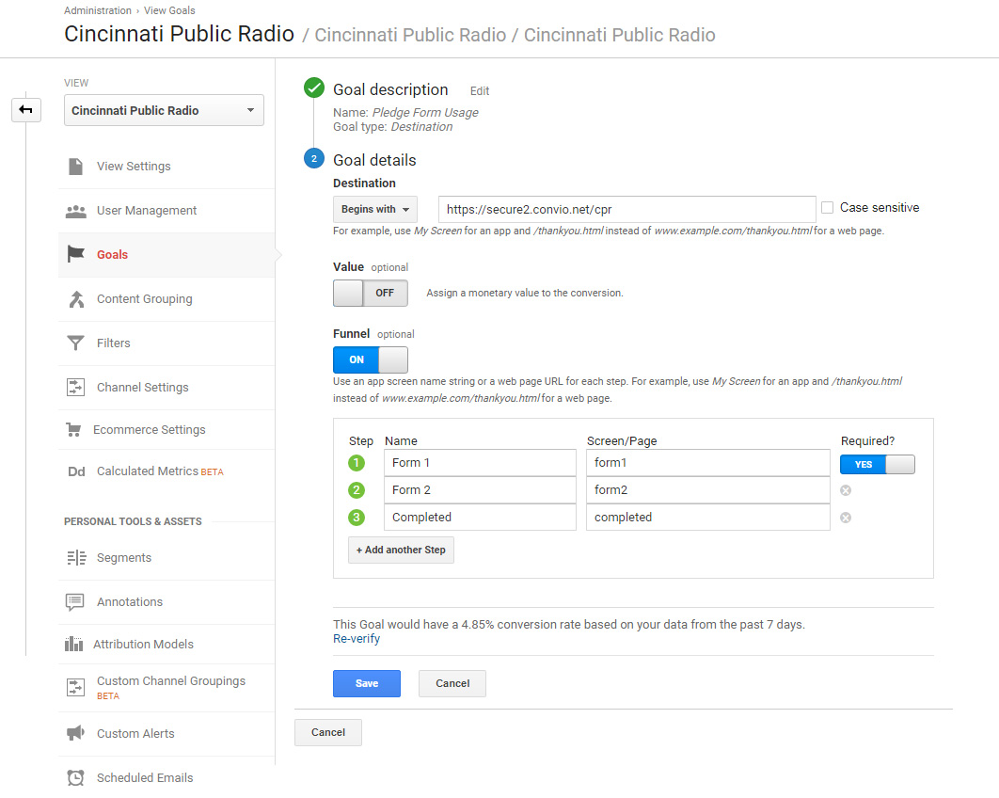999x798 pixels.
Task: Click the View Settings page icon
Action: 76,167
